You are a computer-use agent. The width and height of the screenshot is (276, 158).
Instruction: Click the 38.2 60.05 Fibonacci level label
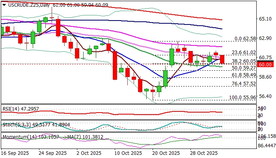point(244,61)
